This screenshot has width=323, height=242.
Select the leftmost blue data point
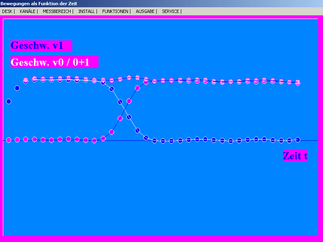tap(8, 101)
